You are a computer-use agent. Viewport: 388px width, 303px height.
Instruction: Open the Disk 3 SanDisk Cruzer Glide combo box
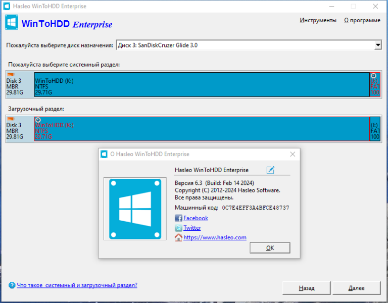point(249,45)
